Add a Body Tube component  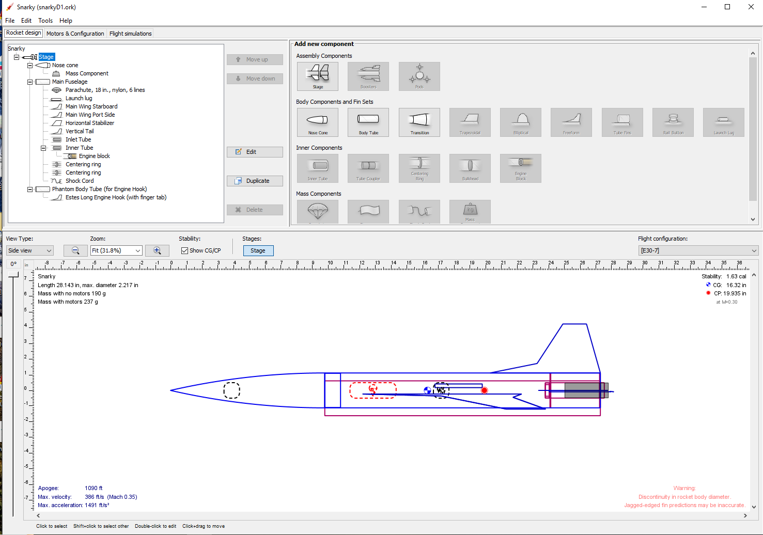[368, 122]
